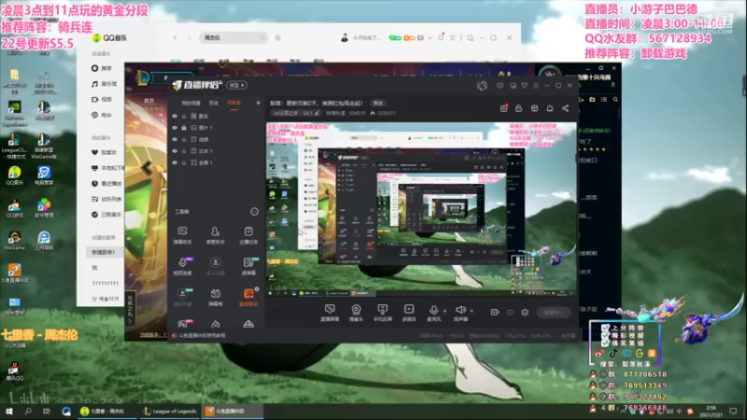Add 多媒体 media source

[x=409, y=313]
